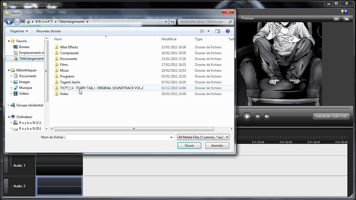Open Bureau in Favoris
This screenshot has height=200, width=356.
click(24, 47)
